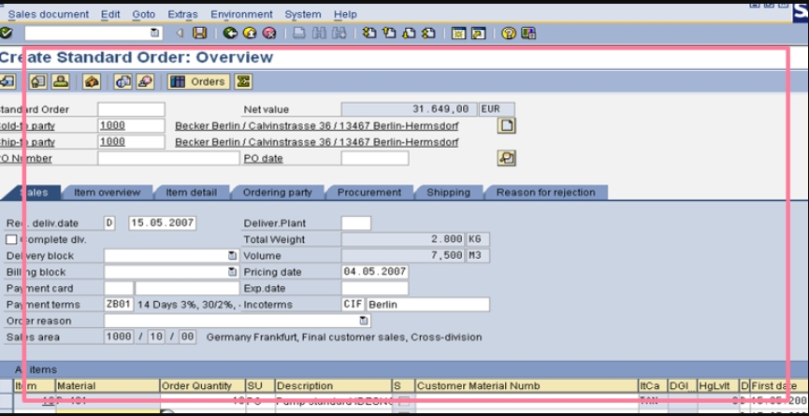Click the Orders button
The image size is (809, 416).
tap(198, 81)
